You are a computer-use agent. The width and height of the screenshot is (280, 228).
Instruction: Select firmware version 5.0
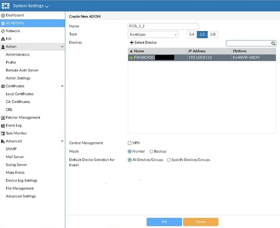pyautogui.click(x=213, y=35)
